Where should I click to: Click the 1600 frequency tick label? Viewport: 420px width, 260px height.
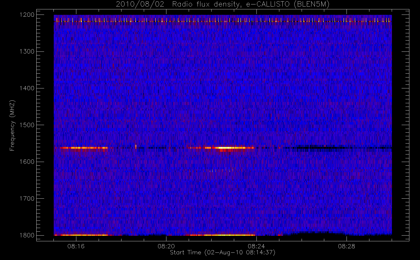coord(27,162)
